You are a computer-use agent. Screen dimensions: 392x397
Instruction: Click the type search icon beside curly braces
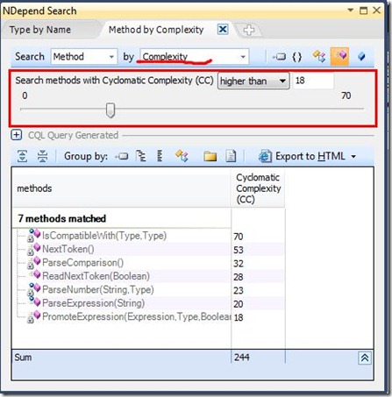coord(318,56)
